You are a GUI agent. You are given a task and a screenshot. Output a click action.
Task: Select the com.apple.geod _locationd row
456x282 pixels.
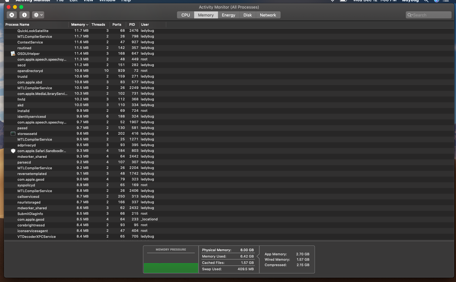tap(229, 219)
